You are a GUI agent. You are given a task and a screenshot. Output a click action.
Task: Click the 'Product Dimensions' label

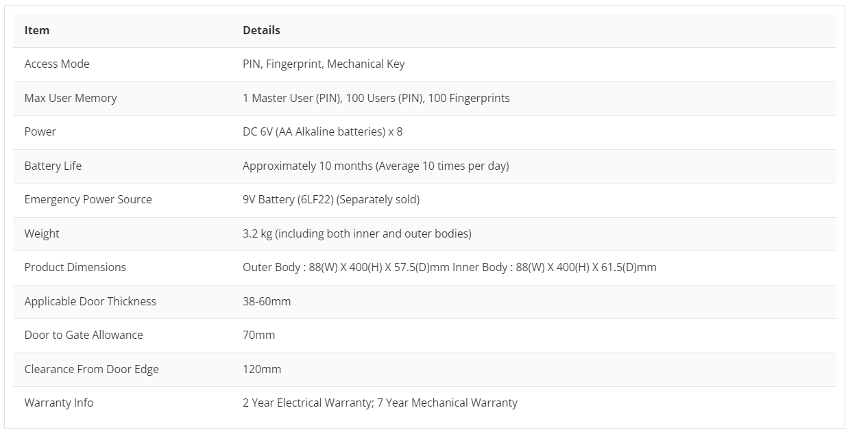tap(75, 267)
